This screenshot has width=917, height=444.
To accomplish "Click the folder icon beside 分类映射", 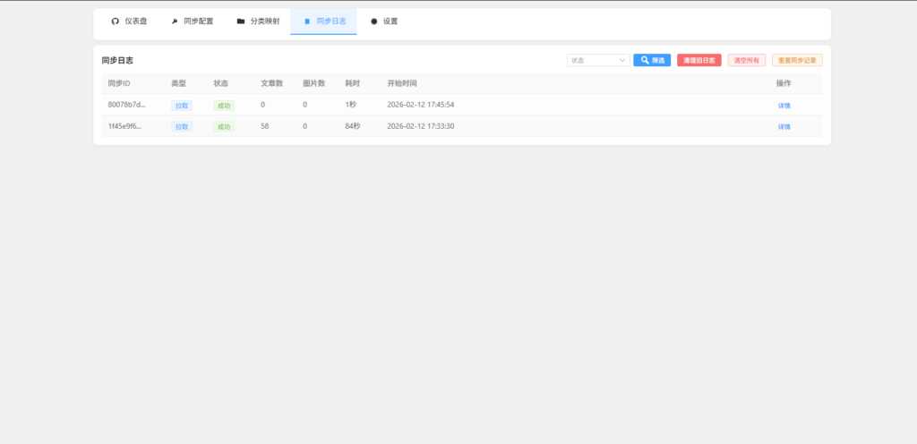I will (240, 21).
